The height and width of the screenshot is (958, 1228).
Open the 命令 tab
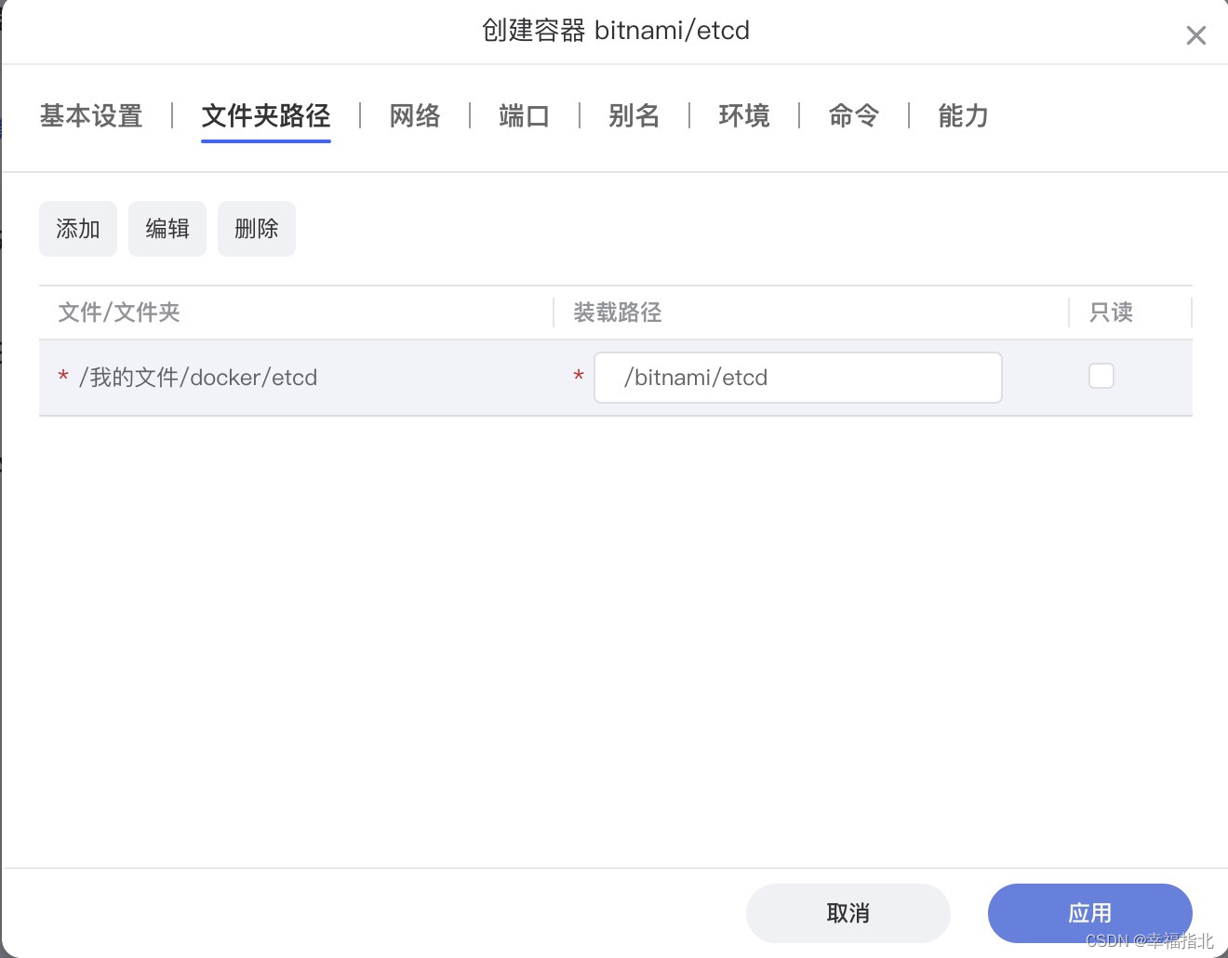tap(854, 116)
